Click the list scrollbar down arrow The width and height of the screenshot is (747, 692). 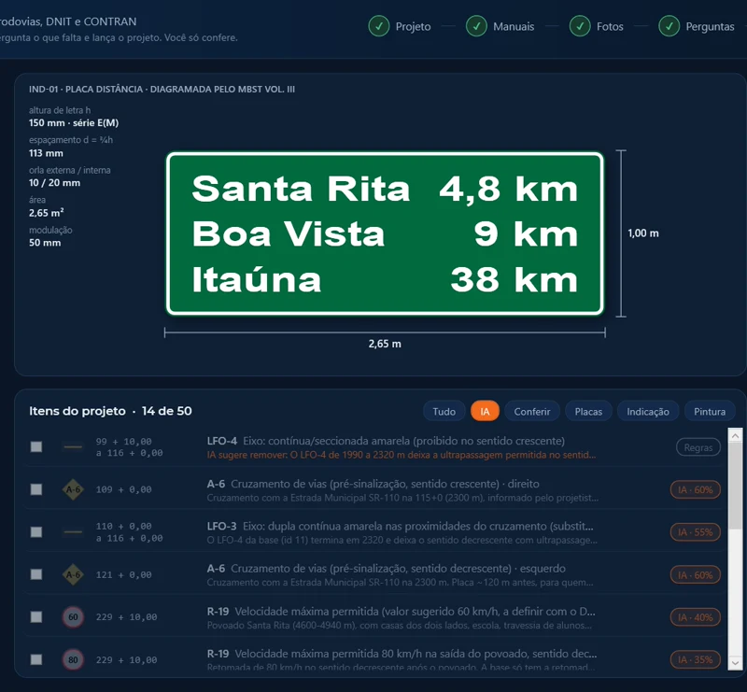735,663
